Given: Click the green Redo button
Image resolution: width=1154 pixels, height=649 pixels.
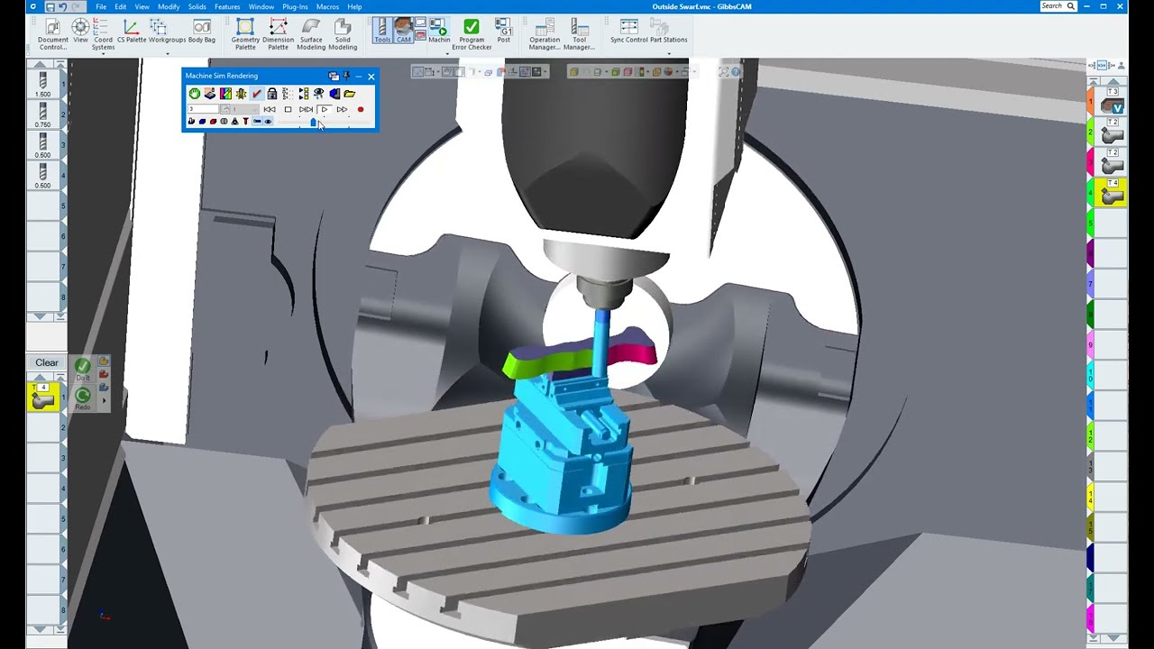Looking at the screenshot, I should coord(82,398).
